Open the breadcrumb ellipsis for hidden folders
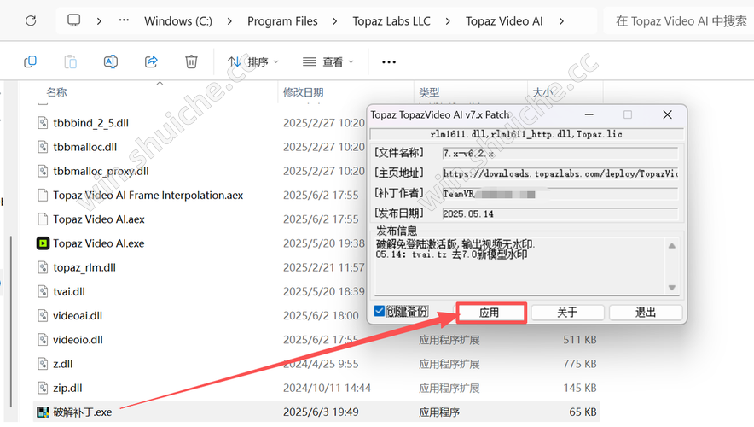This screenshot has height=427, width=754. [x=124, y=20]
